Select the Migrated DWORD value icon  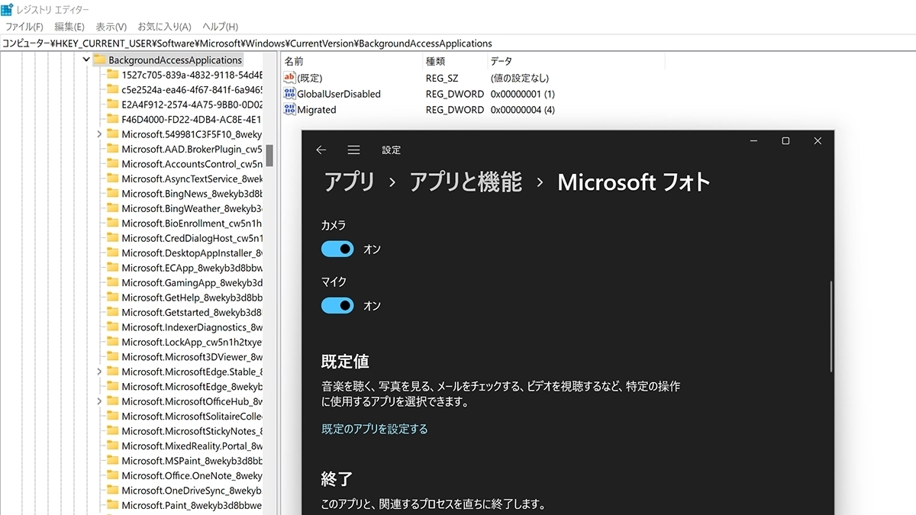click(x=289, y=110)
